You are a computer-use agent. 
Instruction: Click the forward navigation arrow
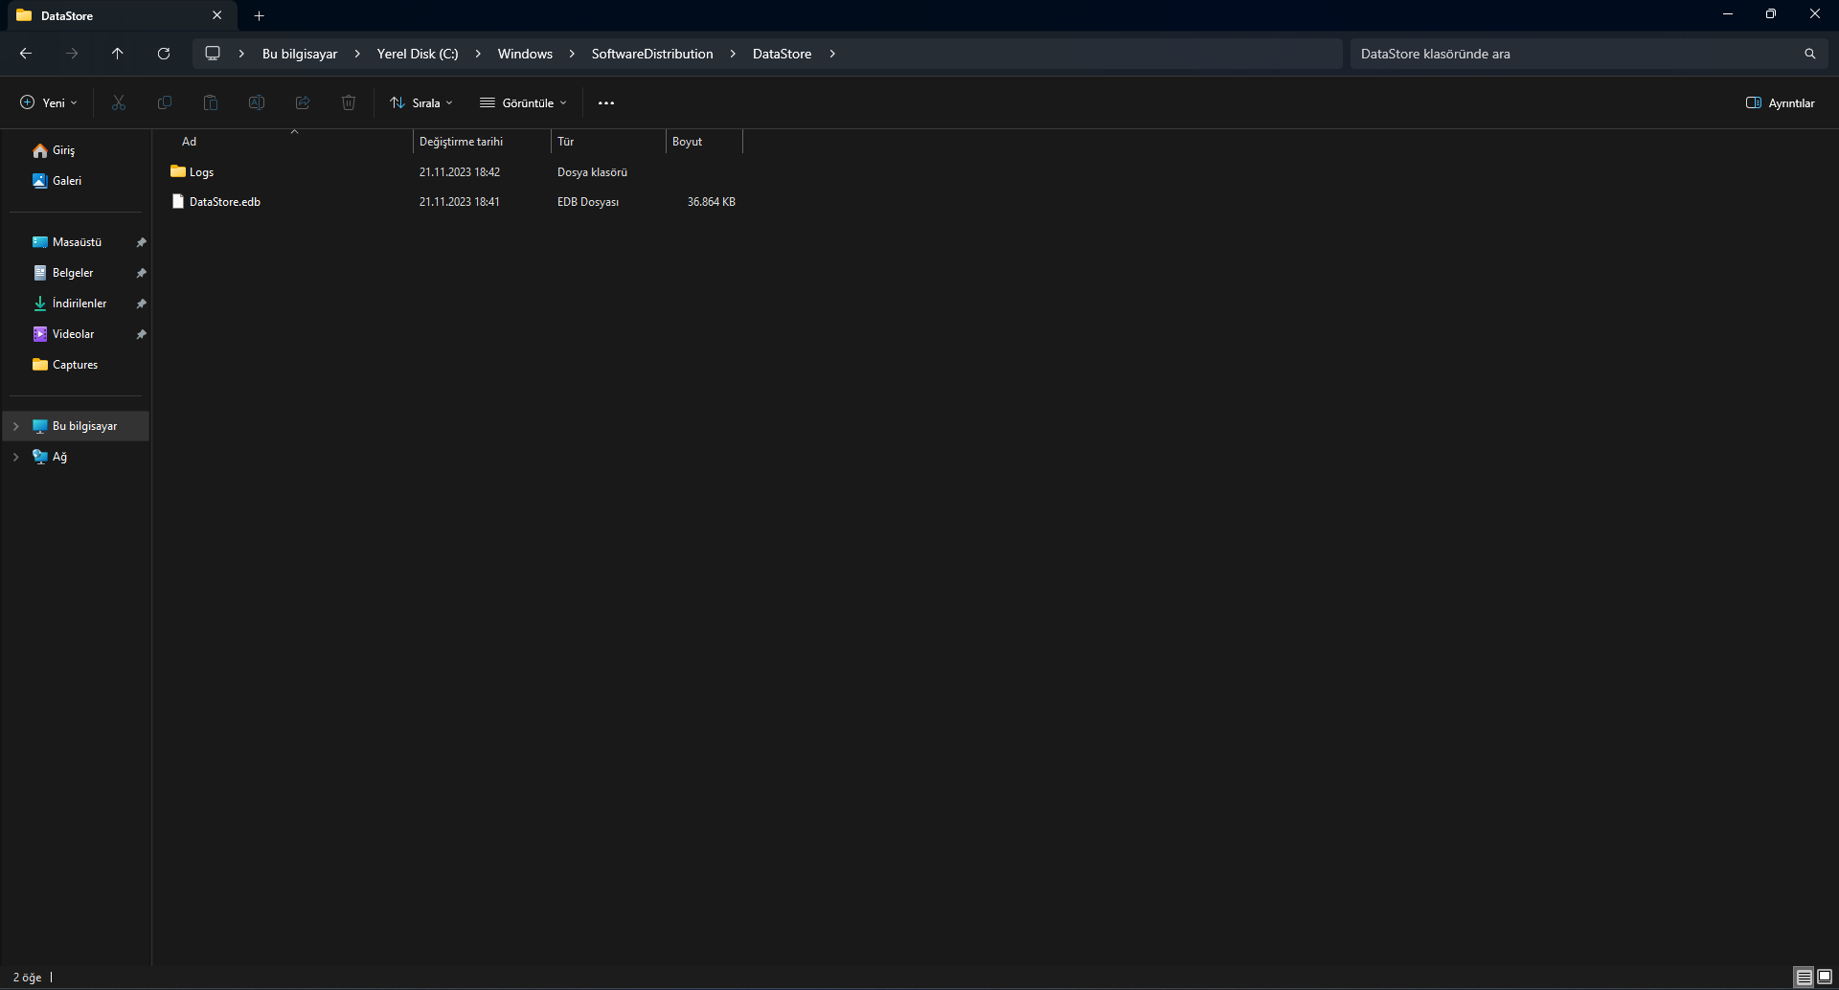coord(72,54)
